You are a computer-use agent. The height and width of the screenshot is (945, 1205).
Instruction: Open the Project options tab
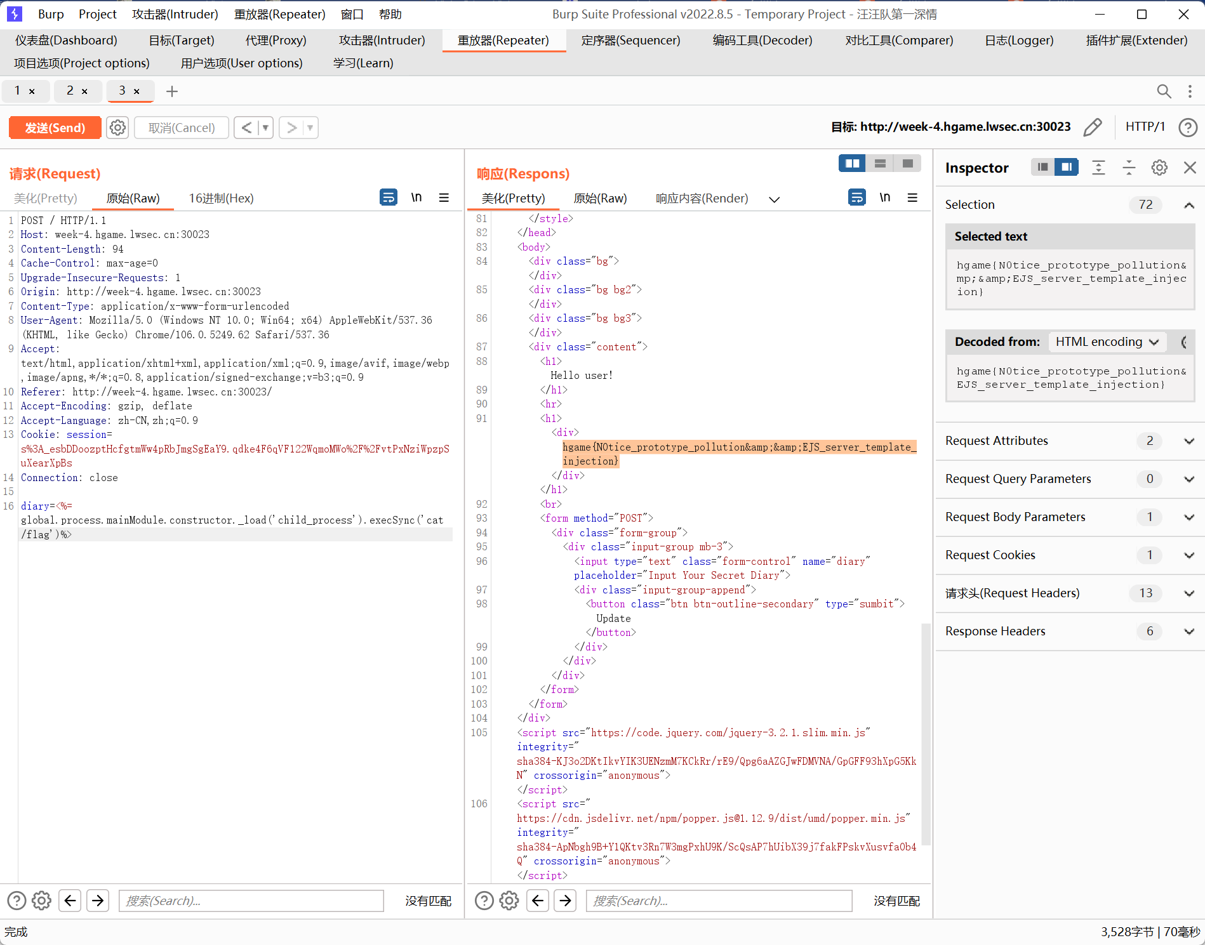click(82, 63)
